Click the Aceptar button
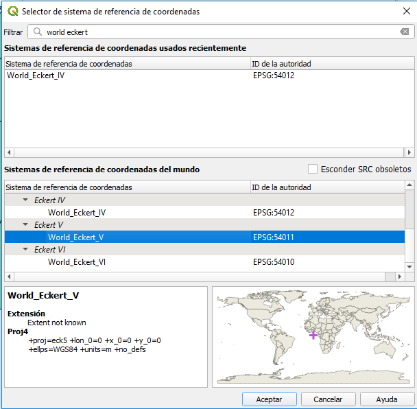Viewport: 417px width, 409px height. [x=269, y=399]
